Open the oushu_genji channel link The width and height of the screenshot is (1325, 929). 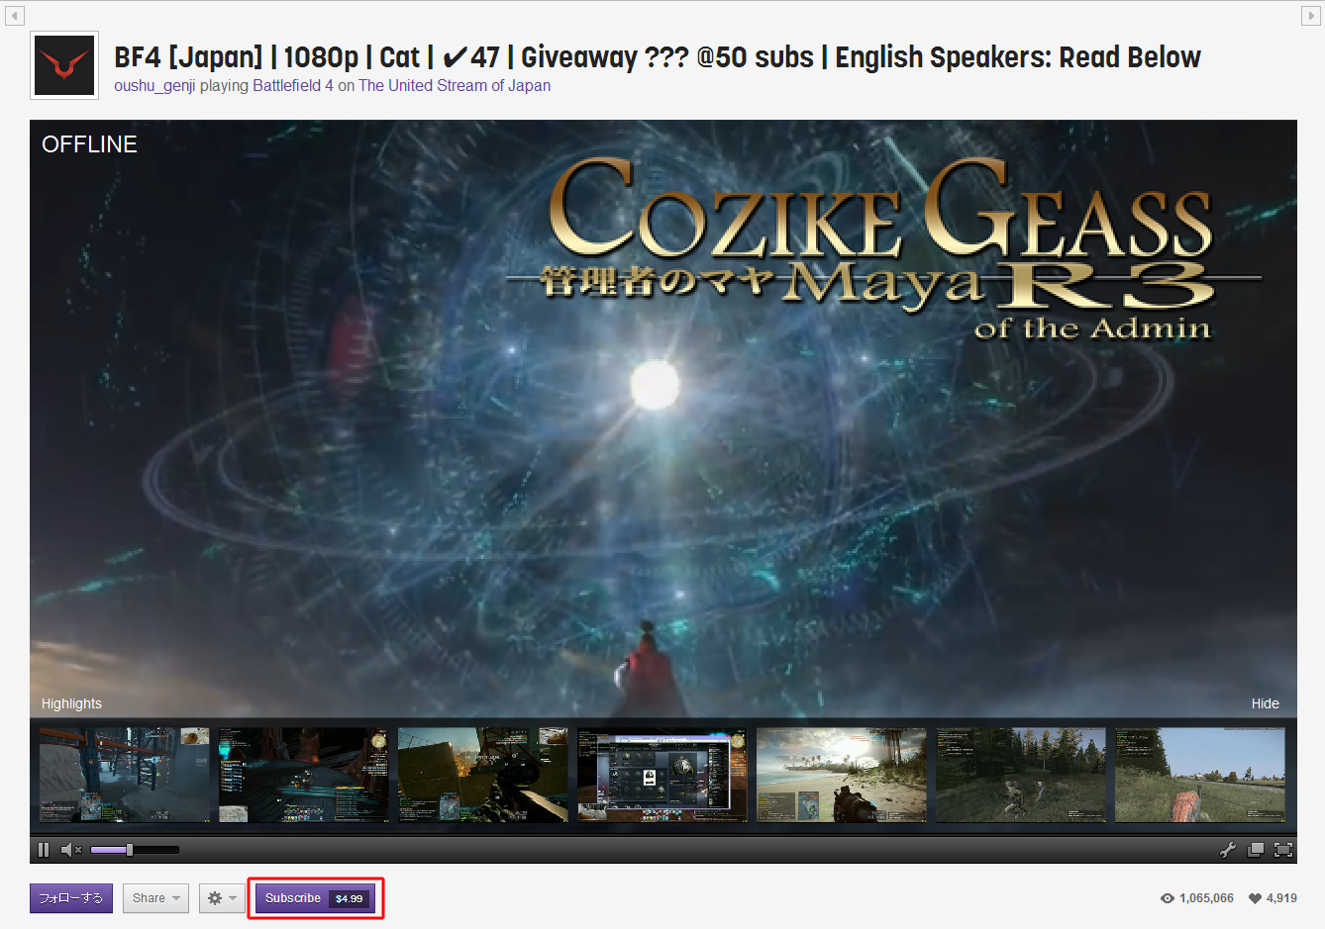[154, 86]
